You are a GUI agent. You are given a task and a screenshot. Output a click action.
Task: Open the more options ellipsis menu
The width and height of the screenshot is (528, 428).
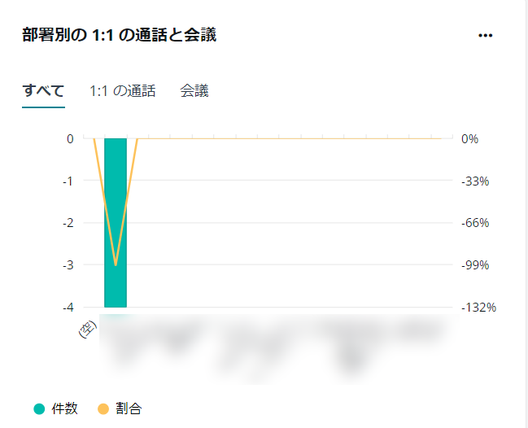[x=485, y=35]
